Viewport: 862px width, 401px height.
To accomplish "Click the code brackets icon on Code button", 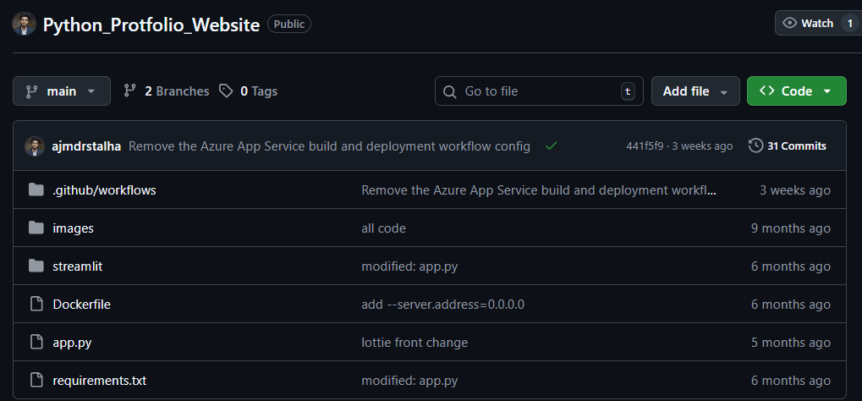I will [x=767, y=91].
